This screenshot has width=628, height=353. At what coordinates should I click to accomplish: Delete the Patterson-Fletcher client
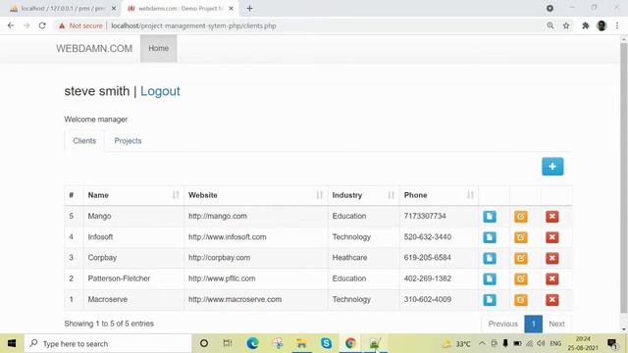click(x=551, y=278)
